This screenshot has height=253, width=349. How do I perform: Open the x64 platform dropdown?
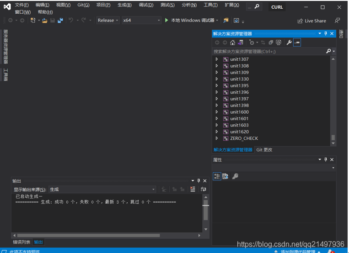pos(142,21)
